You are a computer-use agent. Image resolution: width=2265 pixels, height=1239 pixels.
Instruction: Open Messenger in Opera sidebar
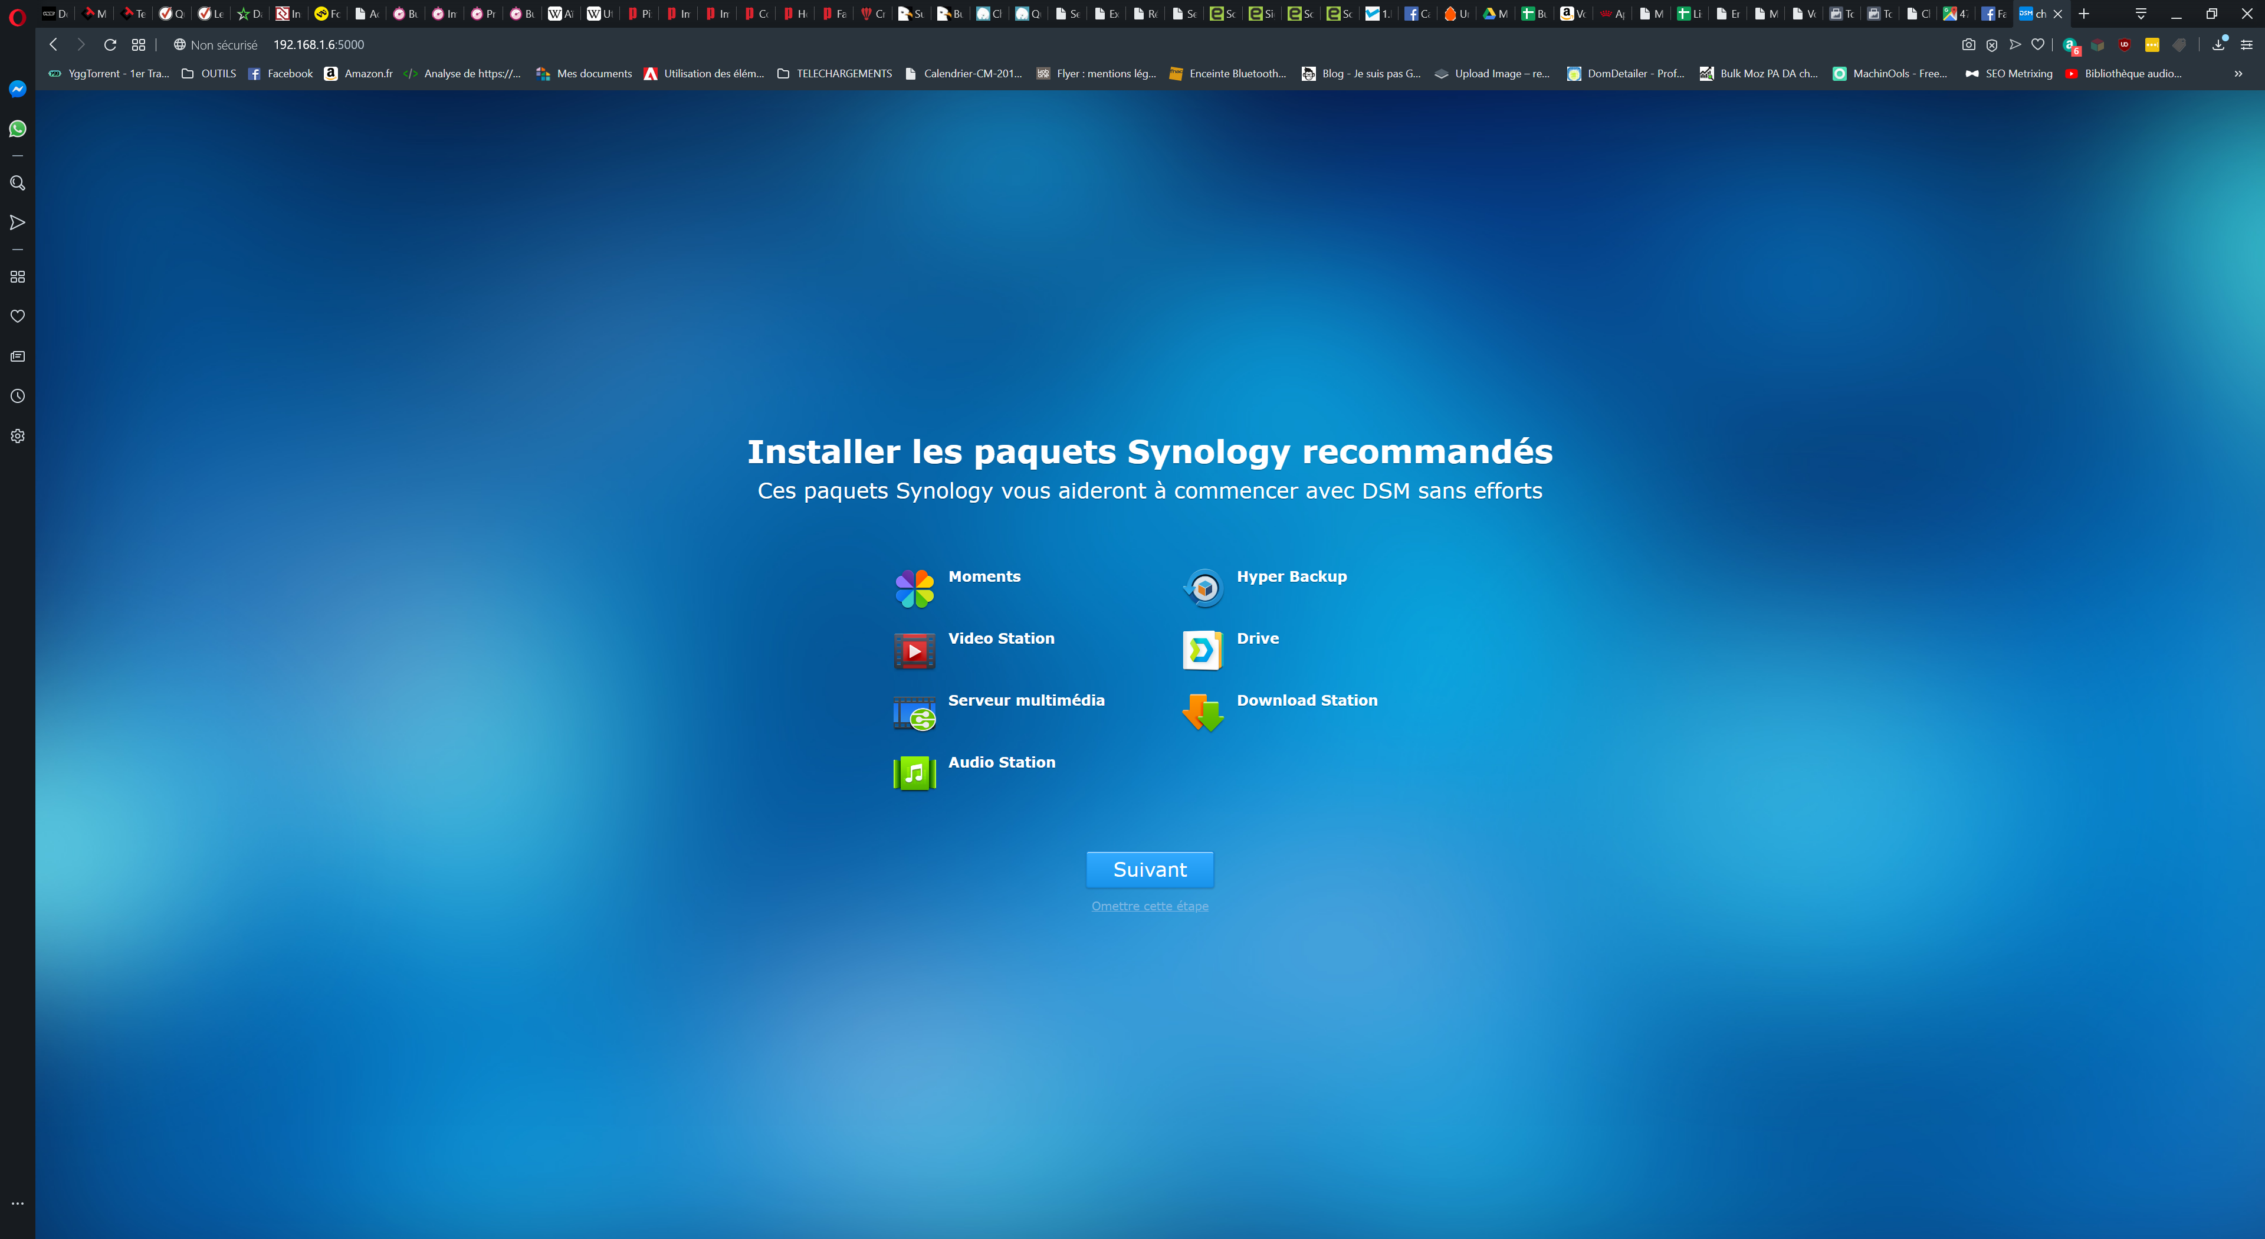[18, 89]
